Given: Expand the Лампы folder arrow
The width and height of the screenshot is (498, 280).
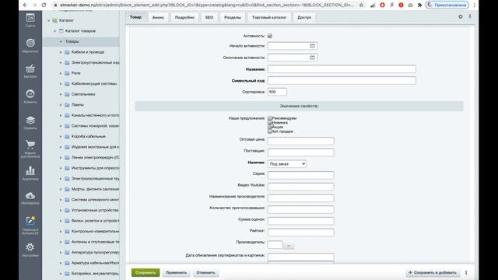Looking at the screenshot, I should [x=61, y=105].
